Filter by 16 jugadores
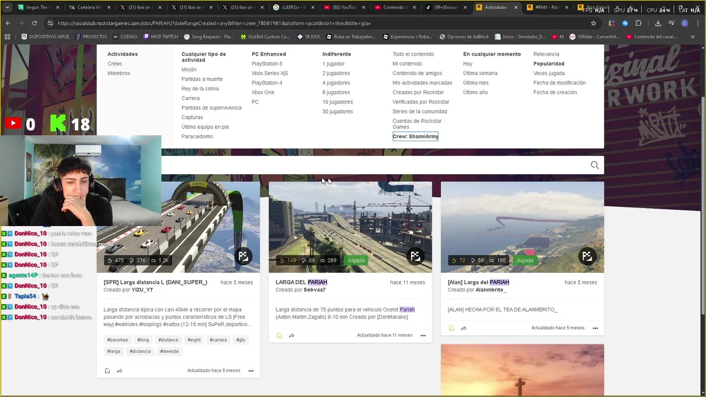706x397 pixels. click(338, 102)
